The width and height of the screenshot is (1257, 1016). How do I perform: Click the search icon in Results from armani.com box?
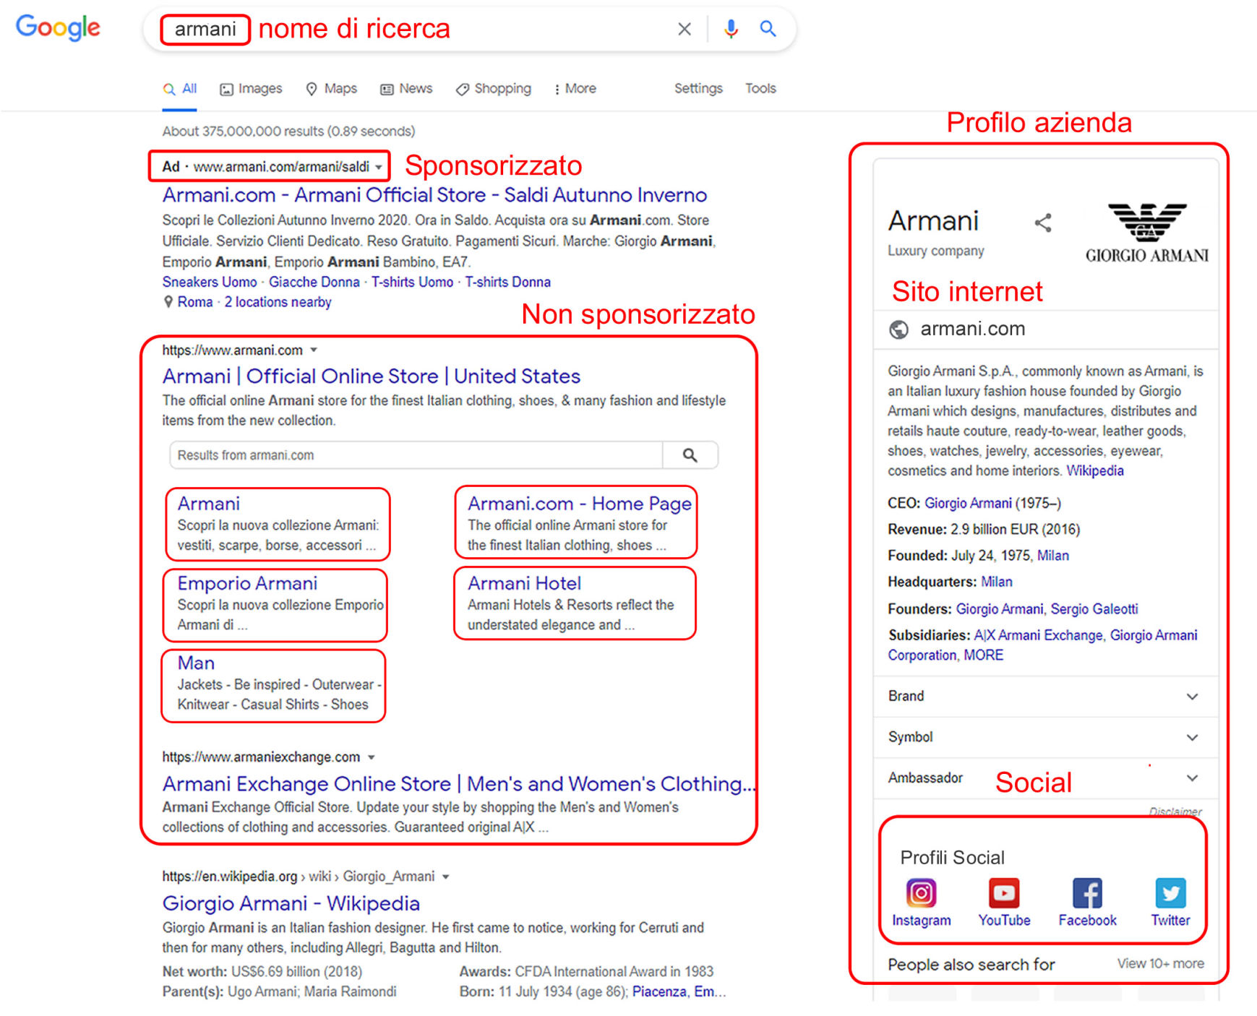(690, 455)
